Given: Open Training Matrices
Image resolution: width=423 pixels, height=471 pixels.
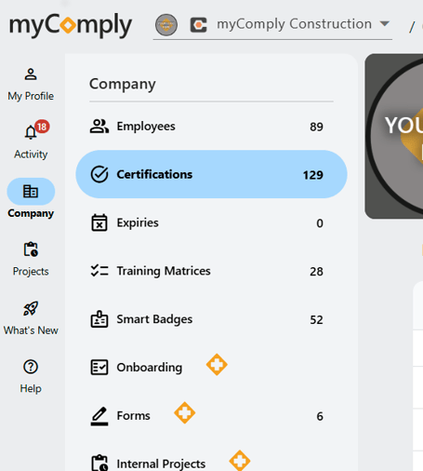Looking at the screenshot, I should point(211,271).
